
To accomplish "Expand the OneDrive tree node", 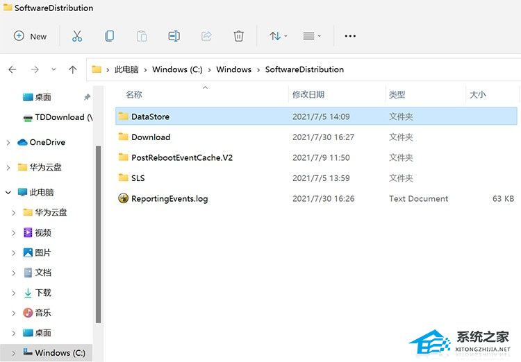I will coord(8,142).
